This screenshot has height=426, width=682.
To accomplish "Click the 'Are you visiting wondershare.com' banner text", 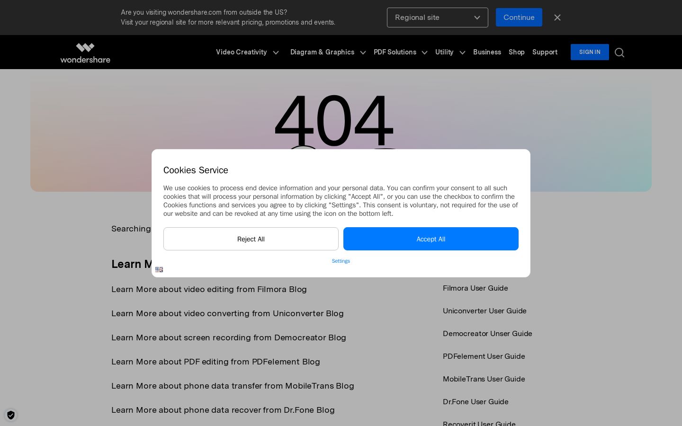I will 204,12.
